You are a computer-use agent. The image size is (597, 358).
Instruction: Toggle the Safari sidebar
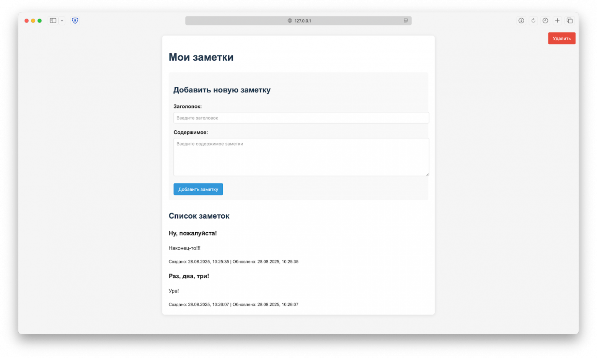pyautogui.click(x=53, y=21)
